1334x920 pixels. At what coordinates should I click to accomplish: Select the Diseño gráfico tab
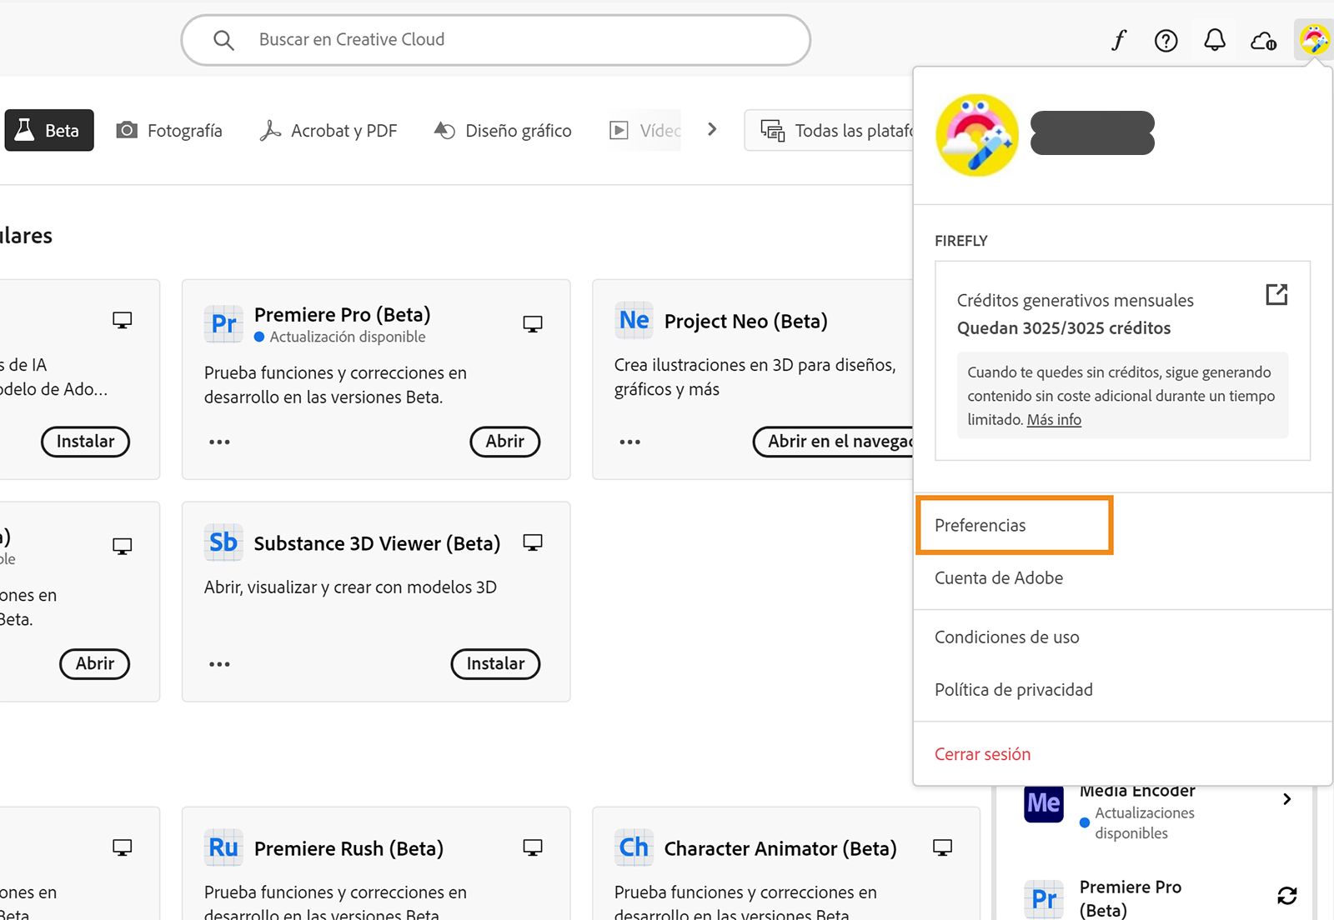503,130
